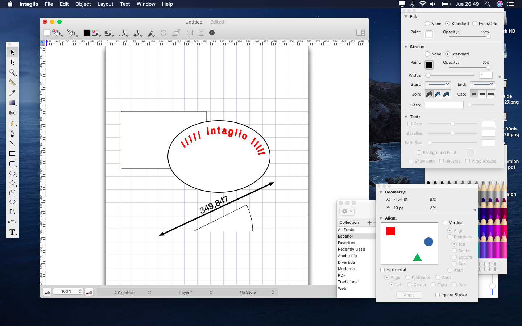Select the Text tool
Image resolution: width=522 pixels, height=326 pixels.
click(12, 232)
